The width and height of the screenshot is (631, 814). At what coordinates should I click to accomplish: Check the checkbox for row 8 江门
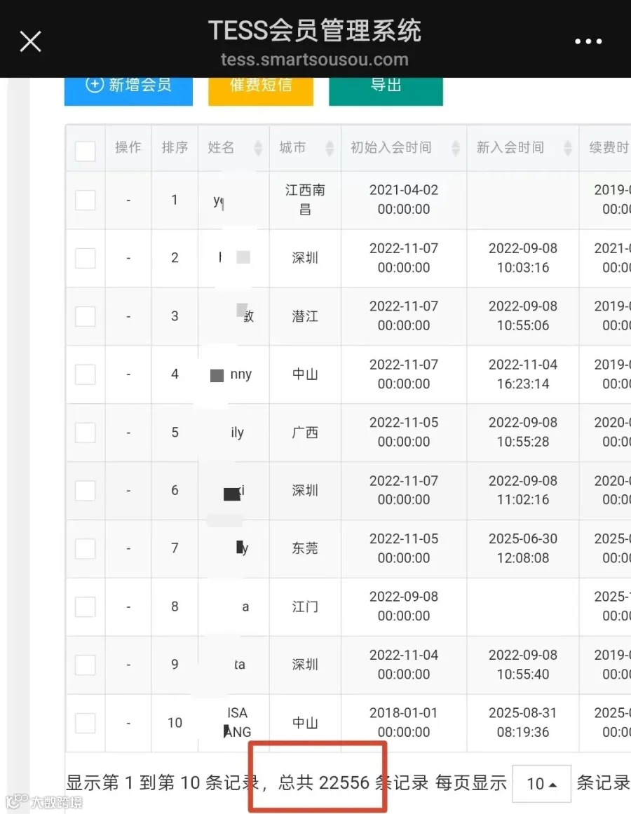pos(85,607)
